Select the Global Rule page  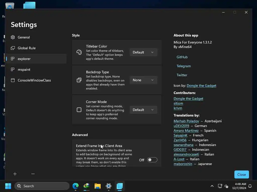[36, 48]
